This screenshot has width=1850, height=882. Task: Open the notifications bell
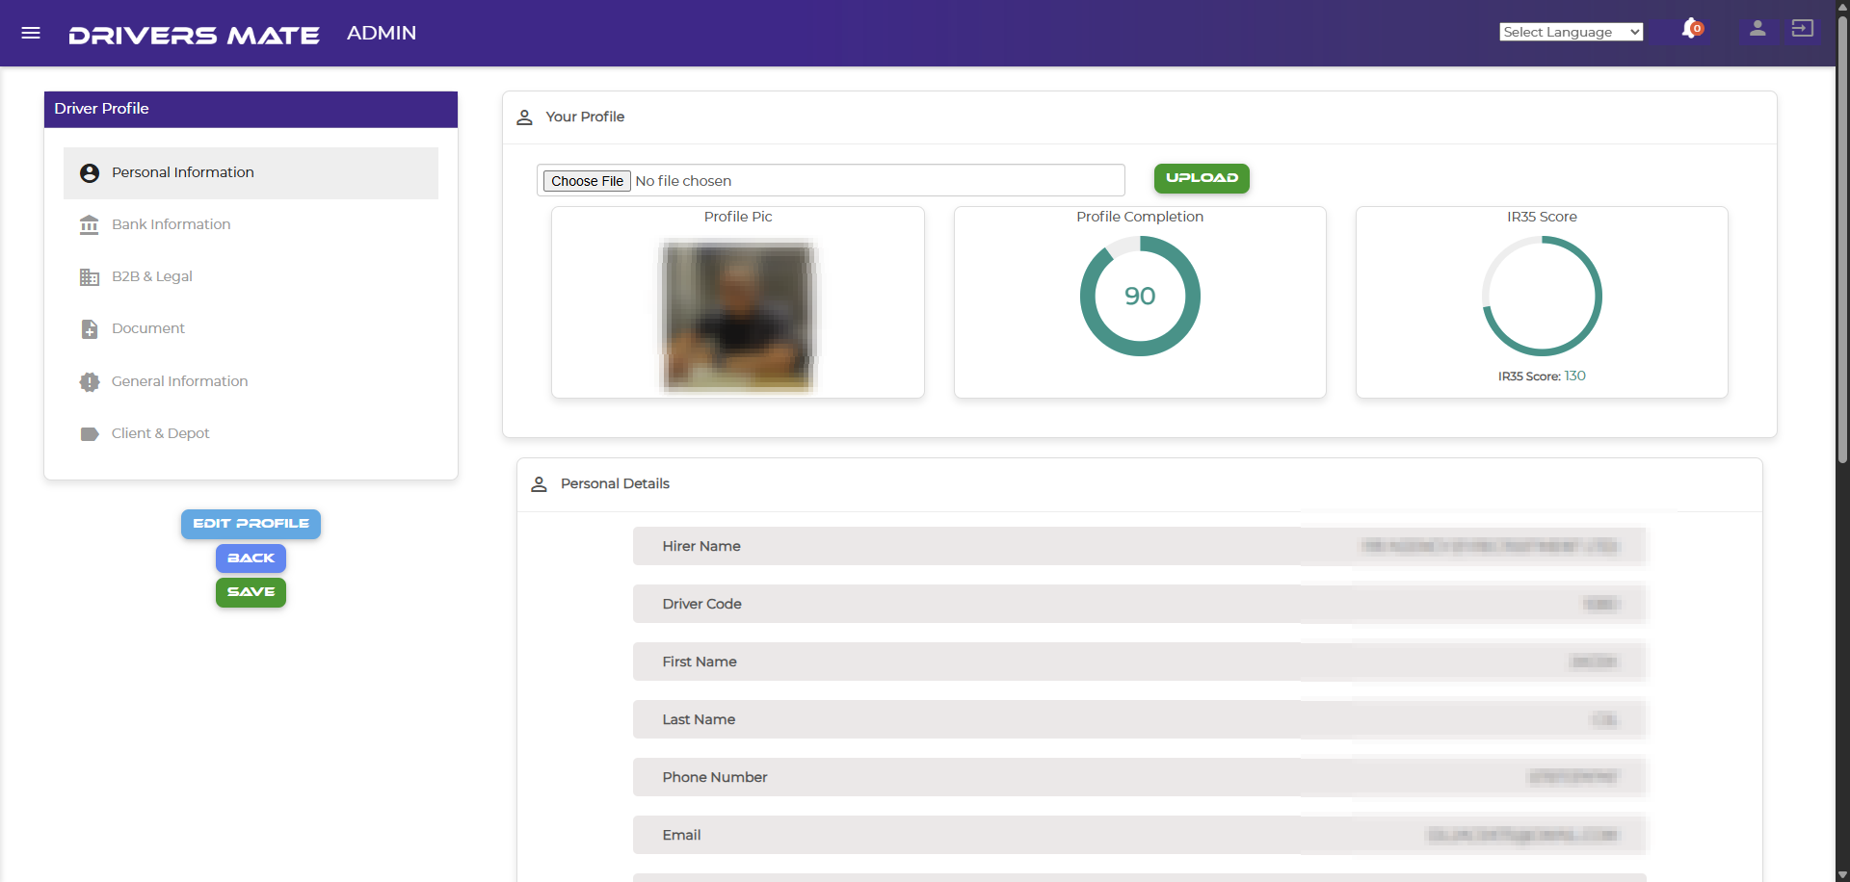click(x=1692, y=29)
